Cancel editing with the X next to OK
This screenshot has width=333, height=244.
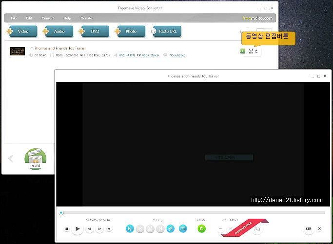(x=319, y=229)
